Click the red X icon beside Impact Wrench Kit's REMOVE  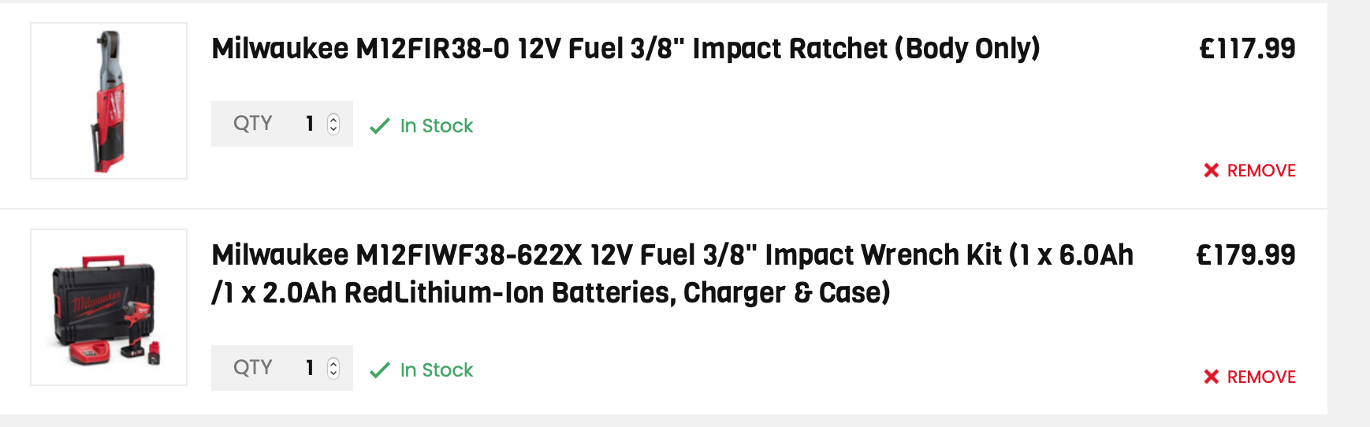(x=1212, y=377)
